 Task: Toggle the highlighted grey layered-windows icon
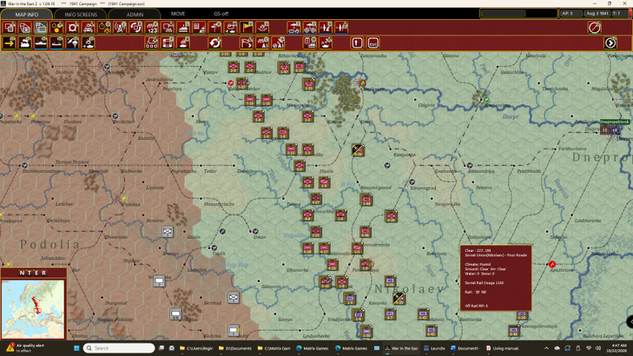41,28
